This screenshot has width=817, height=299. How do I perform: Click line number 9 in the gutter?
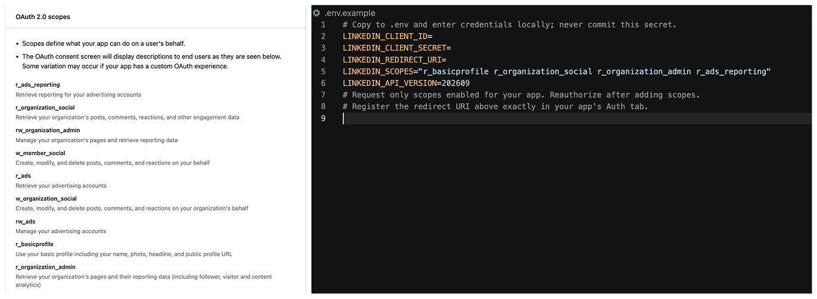pos(323,118)
